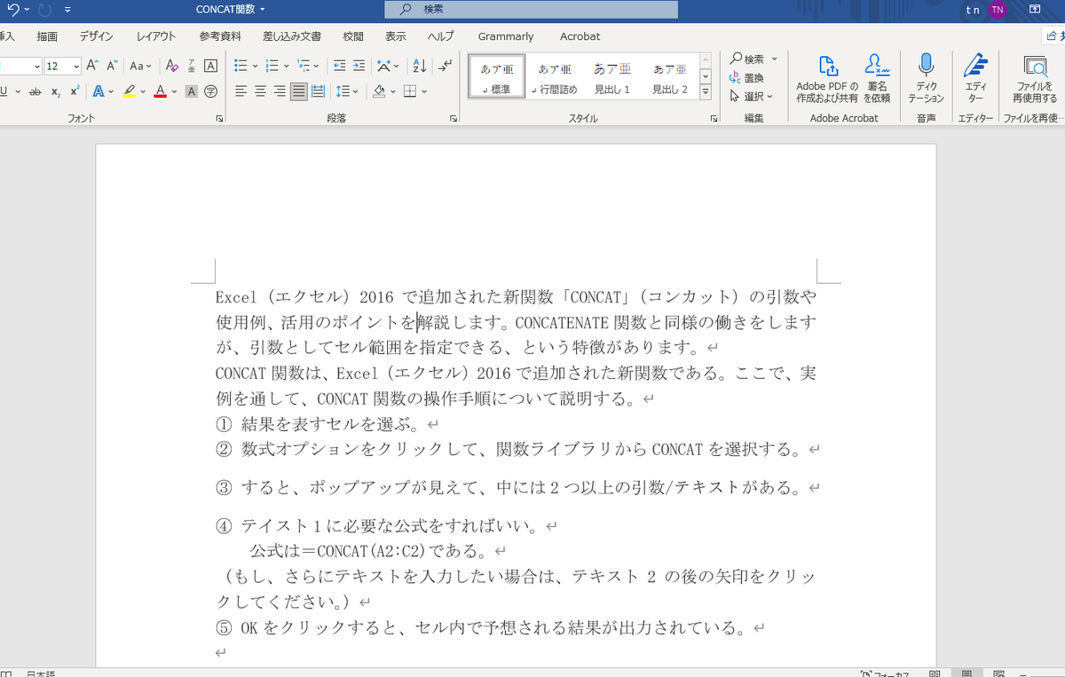
Task: Start Dictation with the microphone icon
Action: [926, 78]
